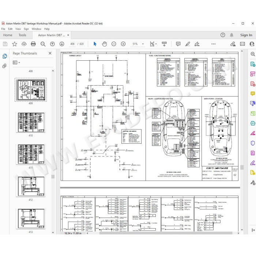Open the Fill & Sign tool

tap(253, 163)
